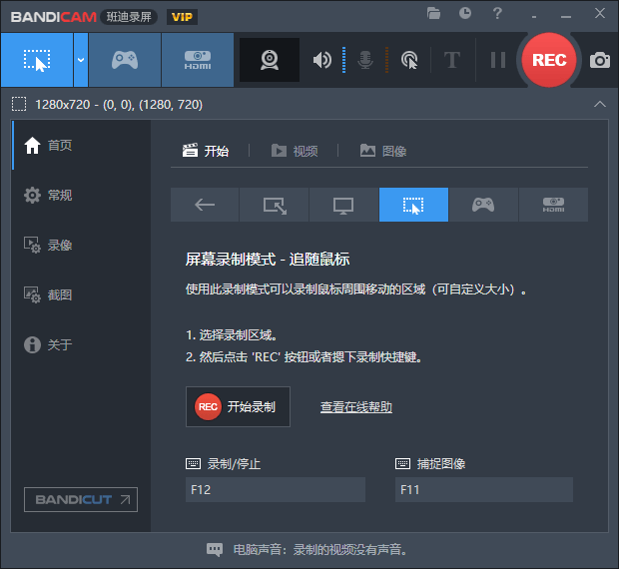This screenshot has width=619, height=569.
Task: Switch to game recording mode in top toolbar
Action: coord(125,60)
